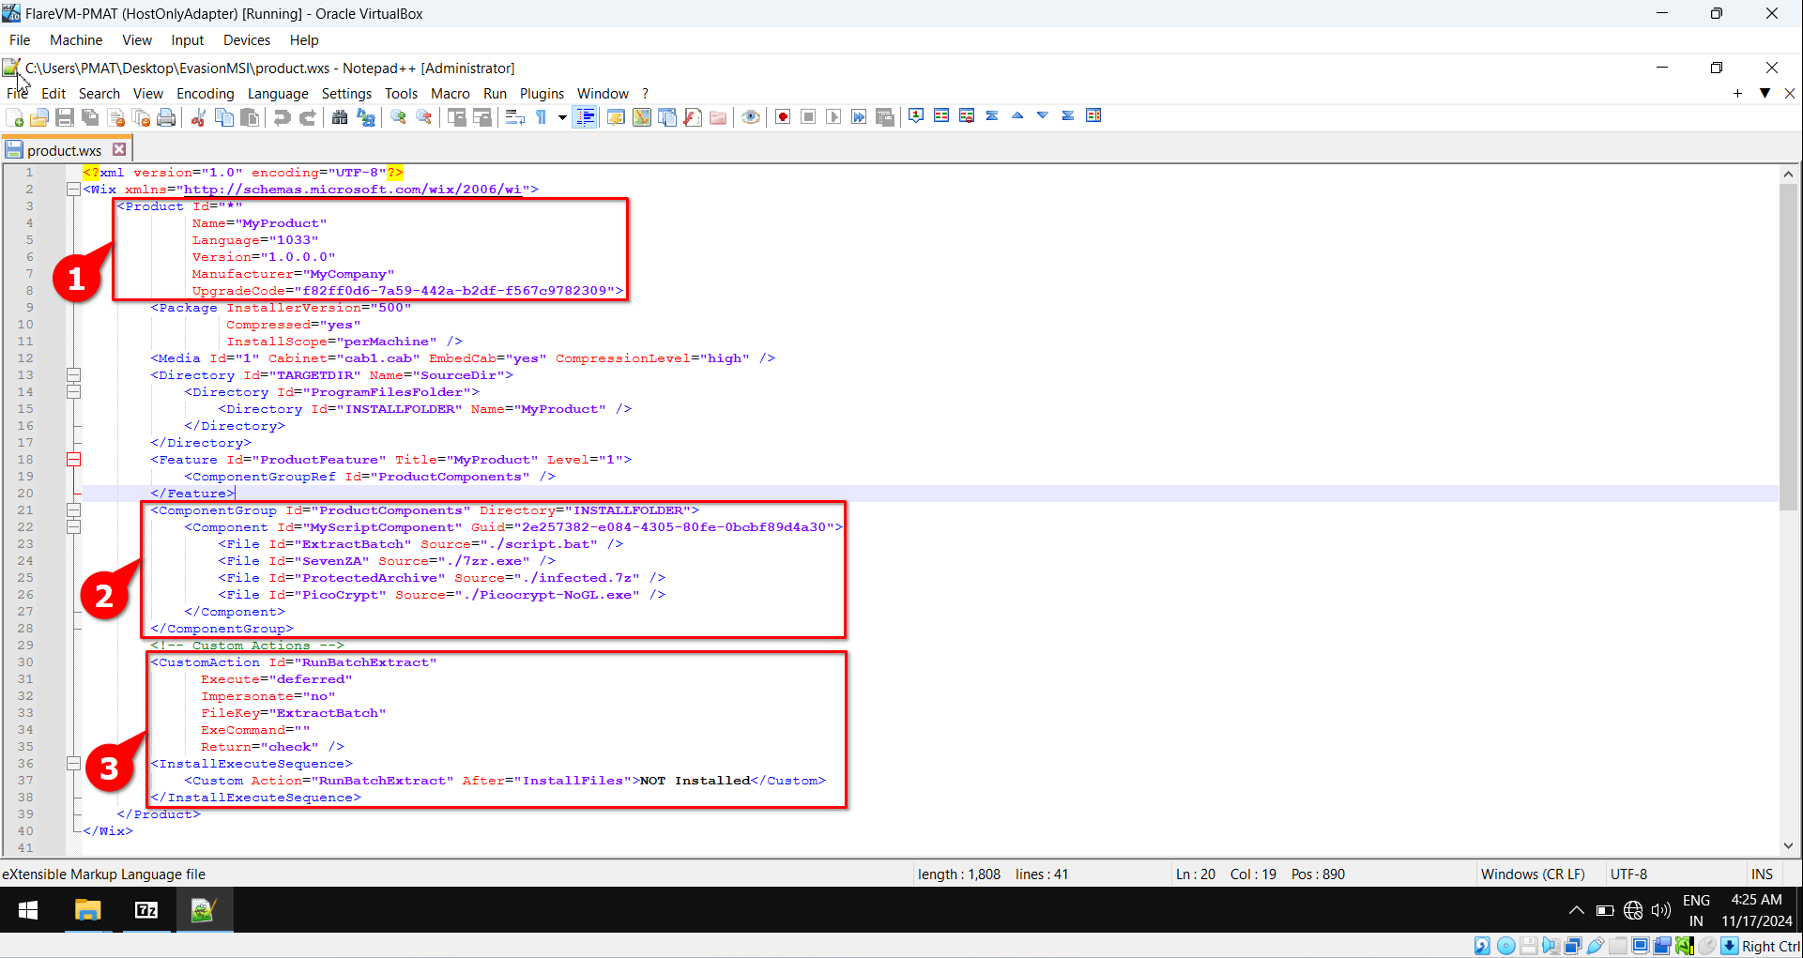Viewport: 1803px width, 958px height.
Task: Click the plus button to add a new tab
Action: (x=1737, y=93)
